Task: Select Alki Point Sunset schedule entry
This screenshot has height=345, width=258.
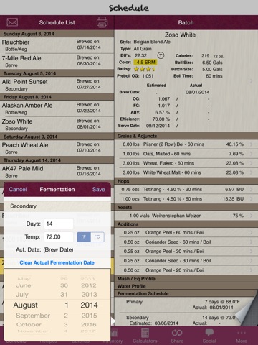Action: coord(57,85)
